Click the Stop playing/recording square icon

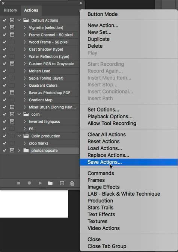pos(19,183)
